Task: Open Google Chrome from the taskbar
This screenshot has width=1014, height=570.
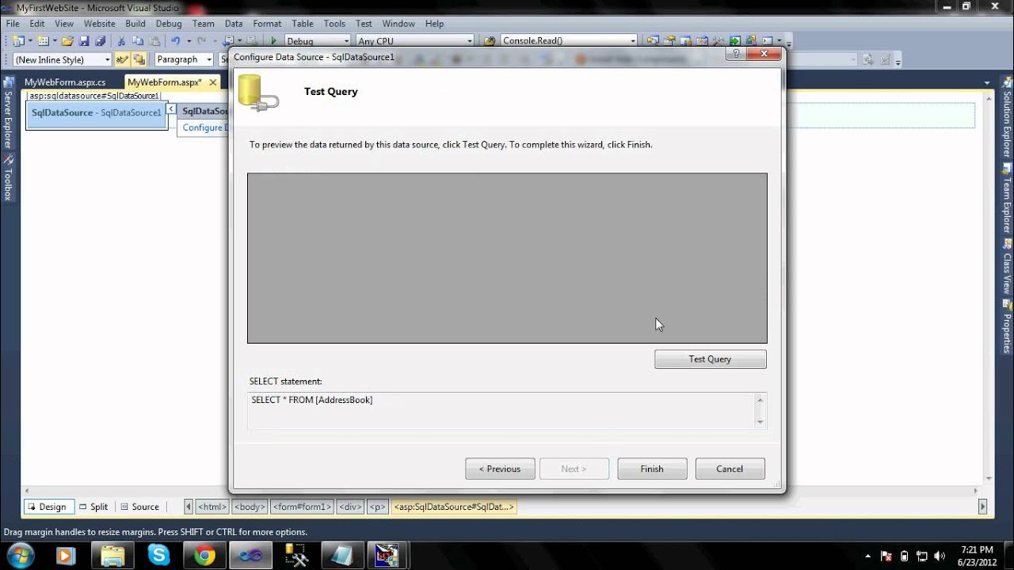Action: click(x=204, y=556)
